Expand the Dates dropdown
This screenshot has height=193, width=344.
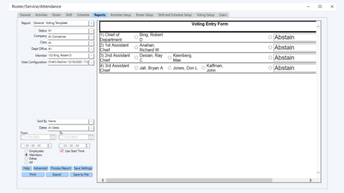point(92,128)
